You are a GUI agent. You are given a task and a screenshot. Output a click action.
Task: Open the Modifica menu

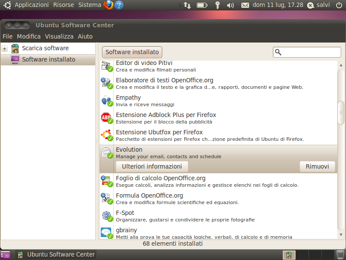pyautogui.click(x=29, y=36)
